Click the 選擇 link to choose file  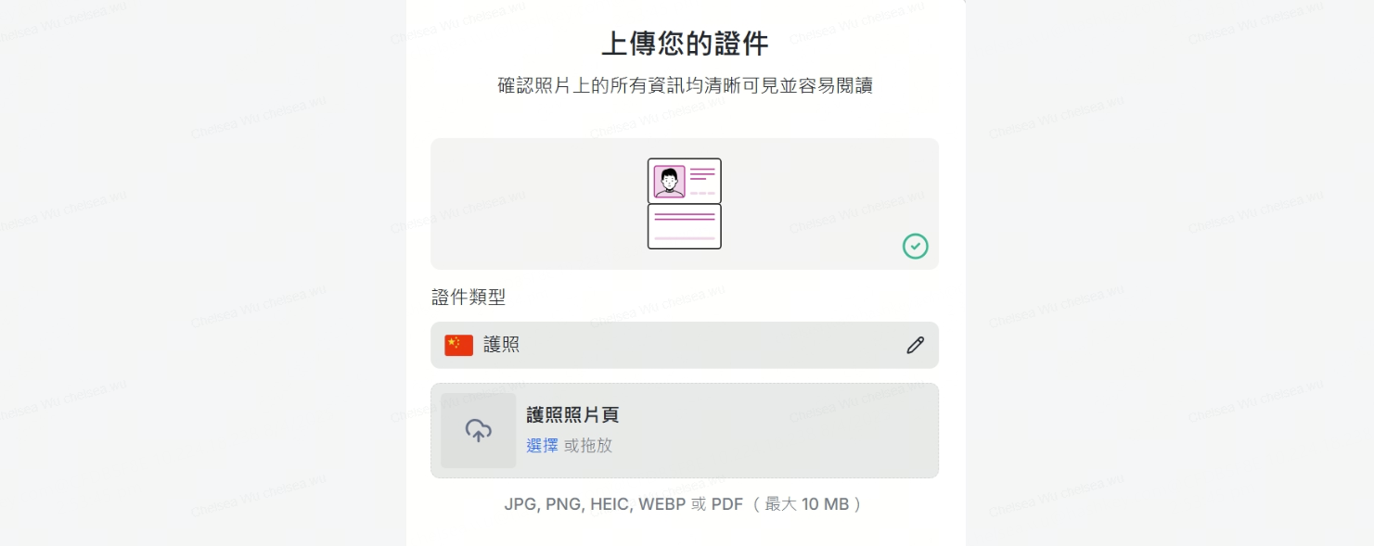pyautogui.click(x=543, y=446)
